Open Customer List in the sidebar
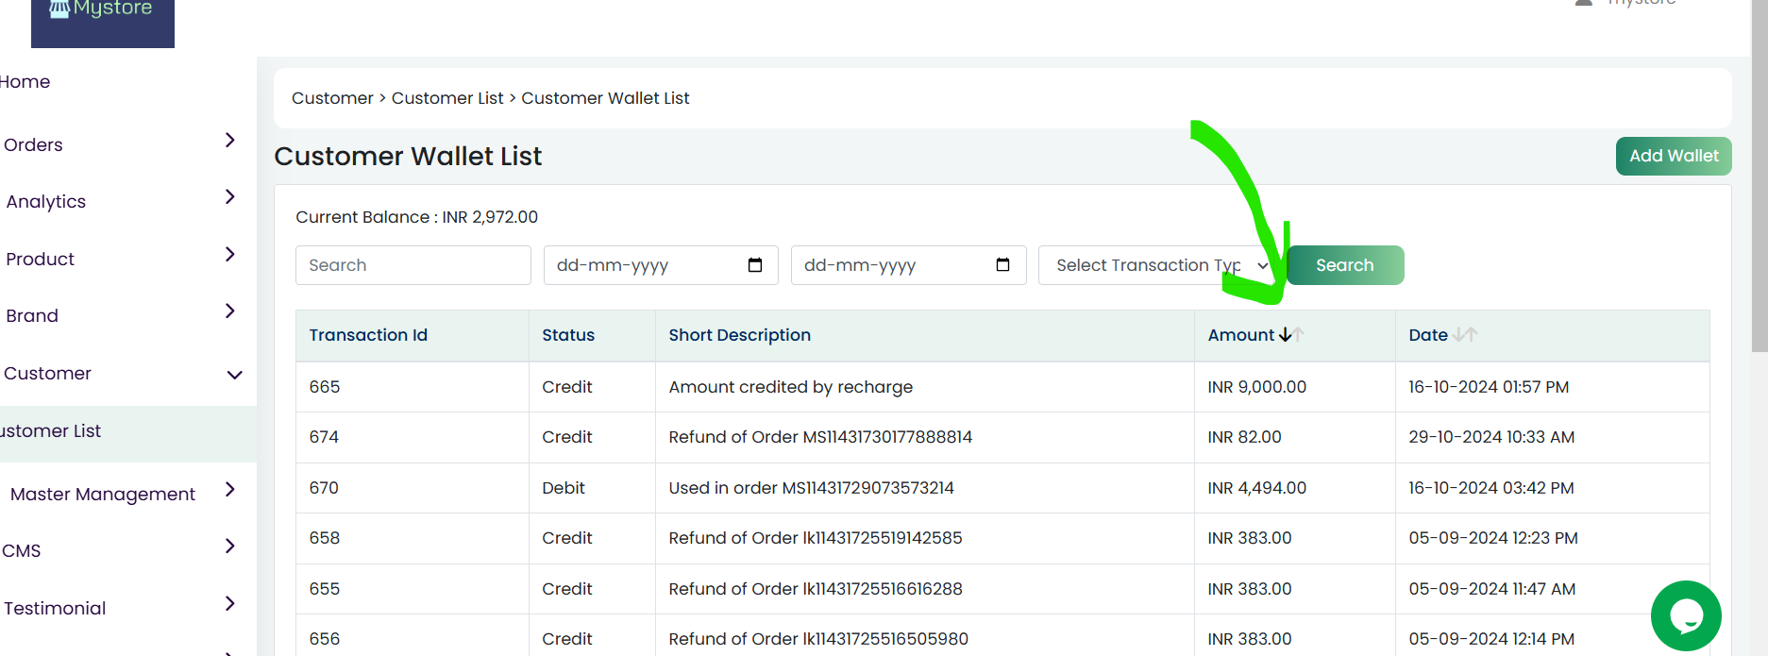1768x656 pixels. coord(50,431)
